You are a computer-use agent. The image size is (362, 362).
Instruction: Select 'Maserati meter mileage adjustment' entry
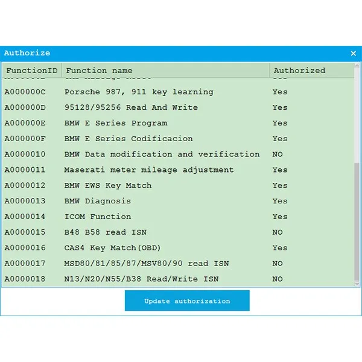tap(149, 170)
